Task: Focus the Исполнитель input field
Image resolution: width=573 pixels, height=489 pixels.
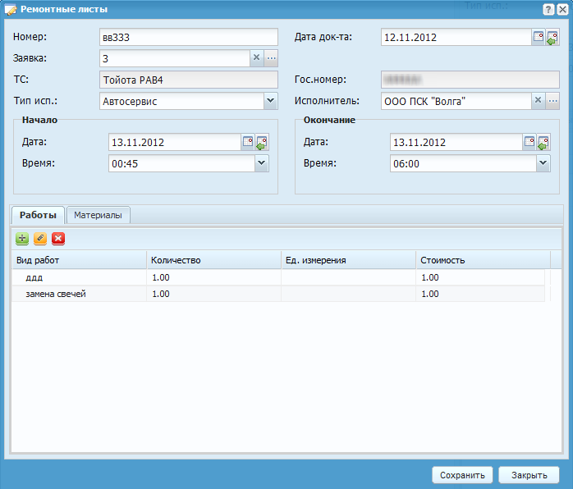Action: [x=456, y=101]
